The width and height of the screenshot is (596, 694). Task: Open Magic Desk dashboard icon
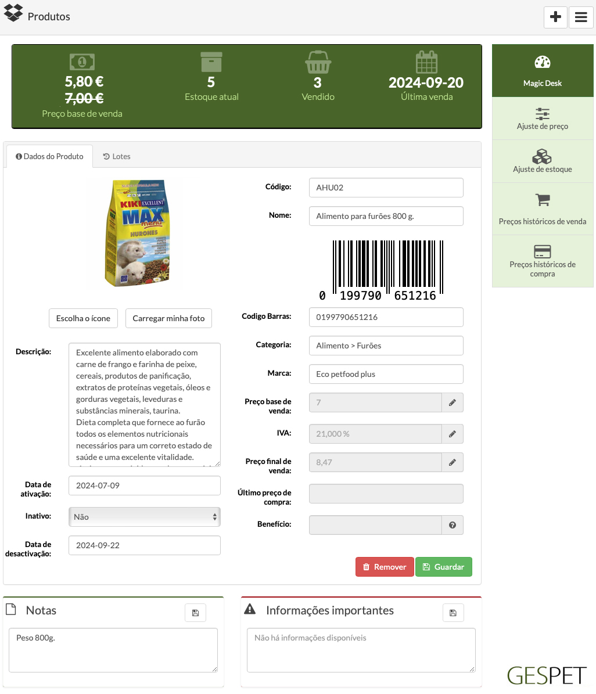pos(543,62)
